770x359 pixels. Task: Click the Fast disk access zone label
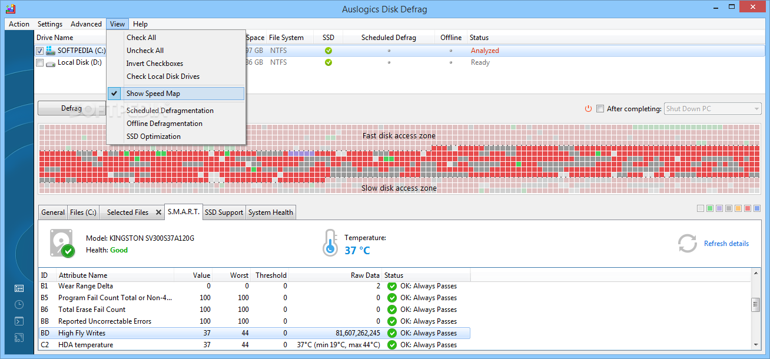399,136
